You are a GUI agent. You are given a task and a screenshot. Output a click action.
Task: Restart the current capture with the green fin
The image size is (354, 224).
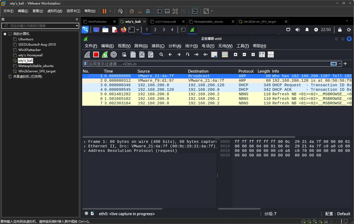pos(105,54)
